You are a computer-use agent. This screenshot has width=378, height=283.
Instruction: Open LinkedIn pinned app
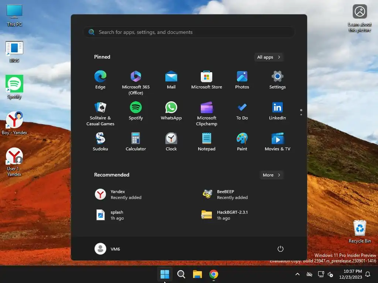click(278, 111)
